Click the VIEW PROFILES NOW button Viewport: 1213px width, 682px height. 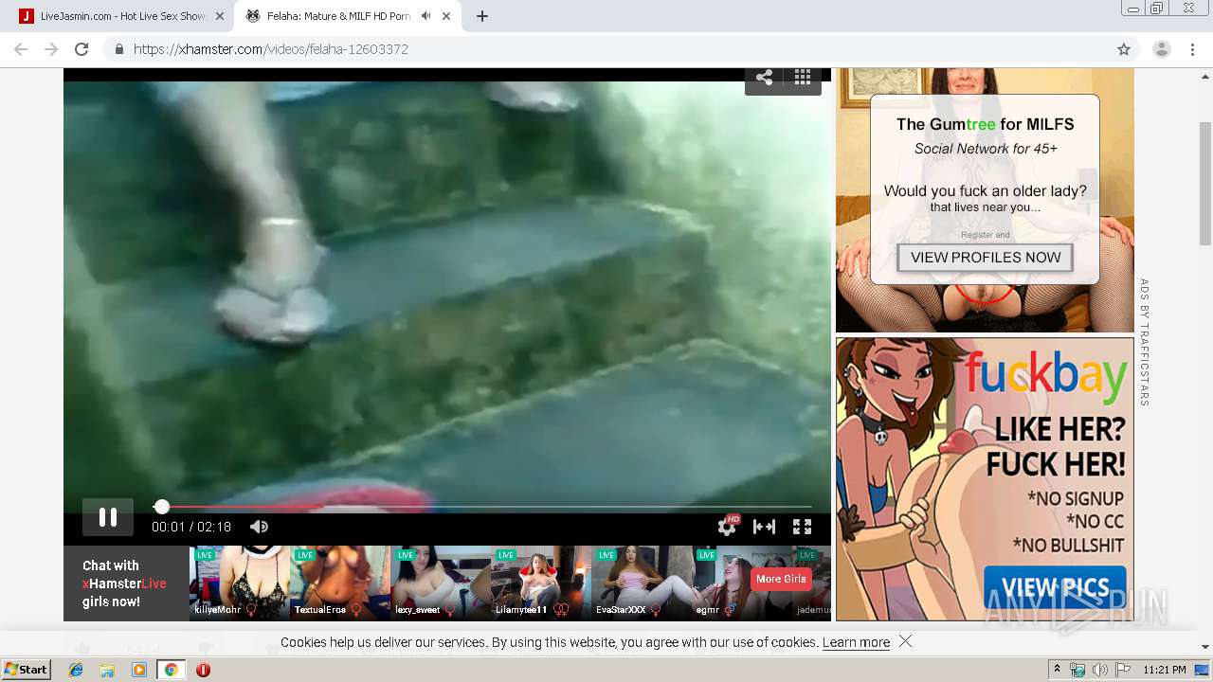[x=985, y=258]
